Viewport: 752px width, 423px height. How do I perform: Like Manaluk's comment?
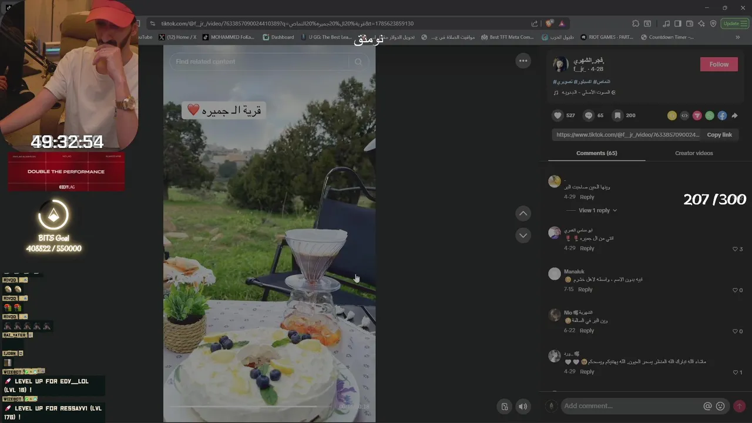pos(735,290)
